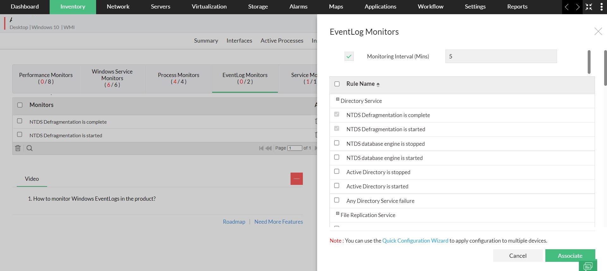607x271 pixels.
Task: Click the search magnifier below the Monitors table
Action: pos(30,148)
